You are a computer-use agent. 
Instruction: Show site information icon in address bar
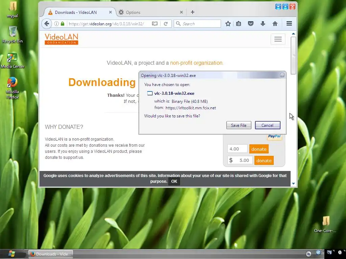(56, 24)
